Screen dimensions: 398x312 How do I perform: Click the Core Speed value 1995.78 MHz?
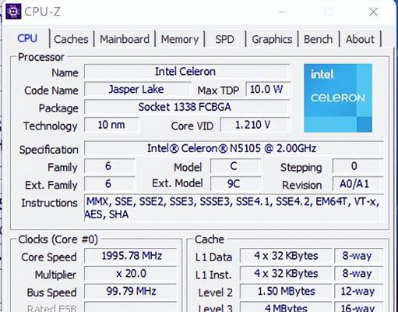pyautogui.click(x=131, y=256)
